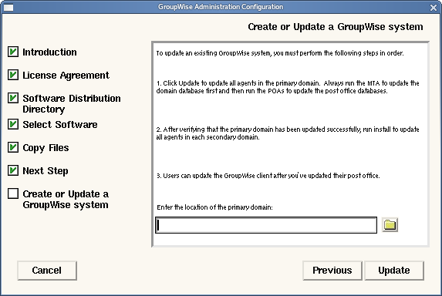The image size is (442, 296).
Task: Click the 'Enter the location of the primary domain:' text
Action: tap(214, 207)
